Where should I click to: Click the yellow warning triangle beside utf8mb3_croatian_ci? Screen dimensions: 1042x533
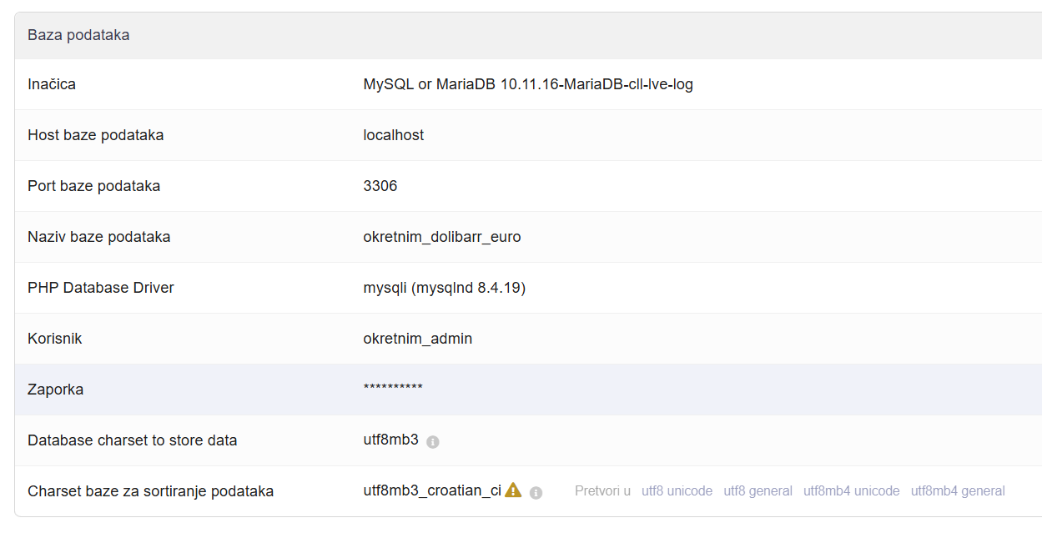click(x=513, y=490)
